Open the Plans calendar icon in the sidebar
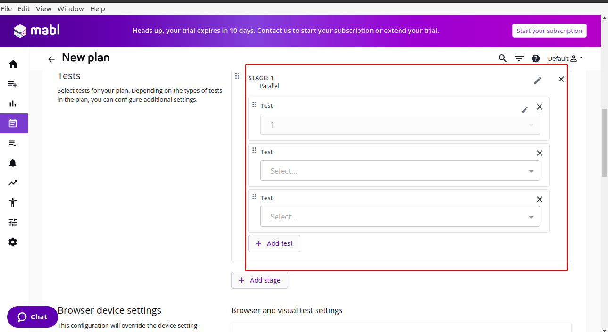This screenshot has height=332, width=608. [13, 123]
